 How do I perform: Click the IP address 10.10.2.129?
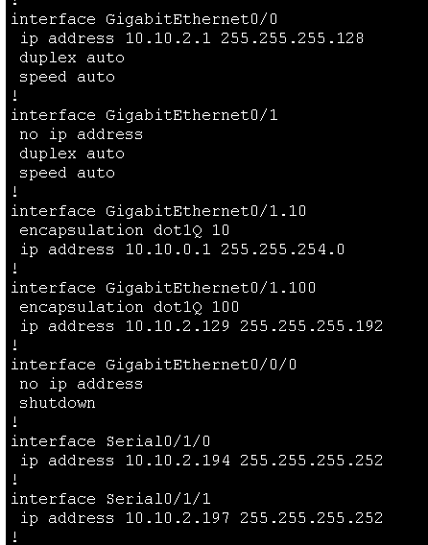point(178,326)
